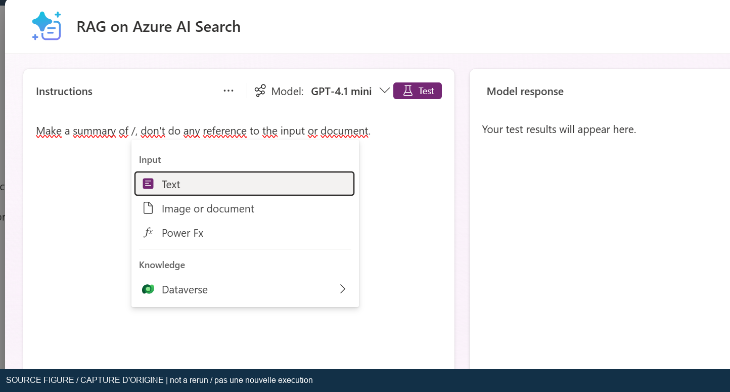Click the flask icon on the Test button

coord(407,91)
